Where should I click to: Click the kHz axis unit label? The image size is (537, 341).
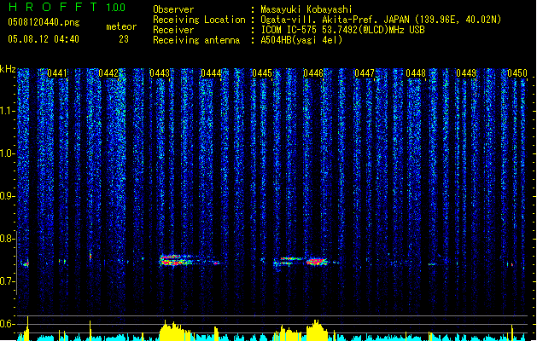pos(8,69)
